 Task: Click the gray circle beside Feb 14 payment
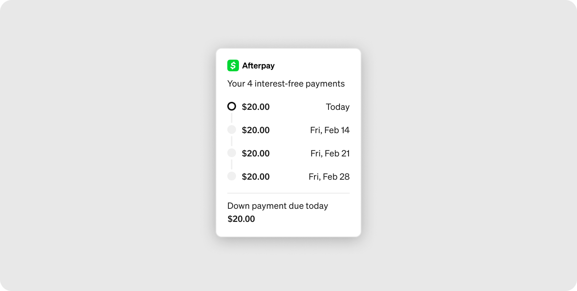coord(232,129)
